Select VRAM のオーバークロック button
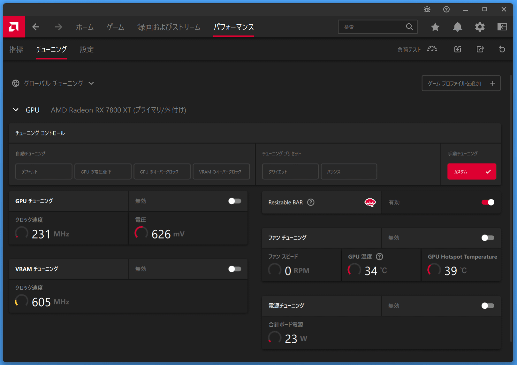 point(221,172)
